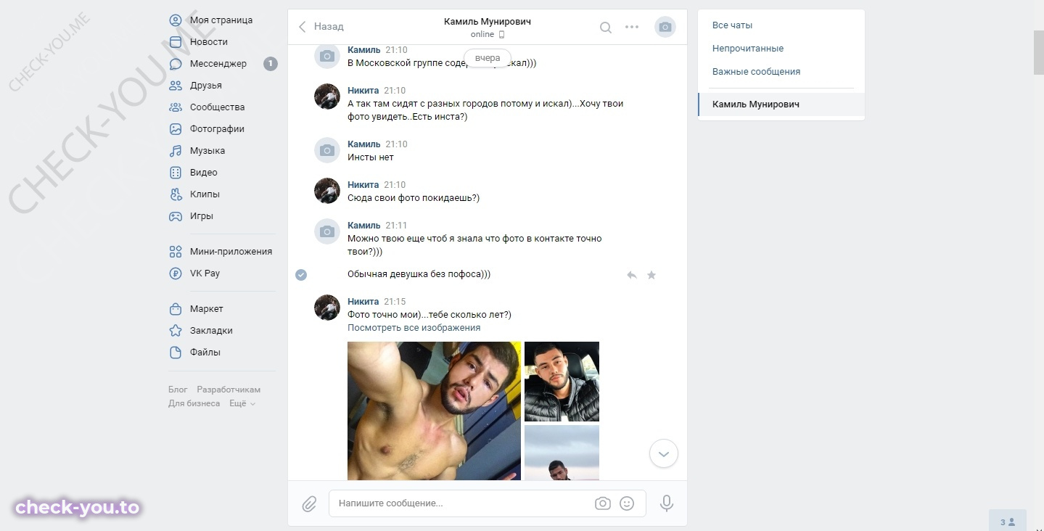The image size is (1044, 531).
Task: Attach a file with paperclip icon
Action: (310, 503)
